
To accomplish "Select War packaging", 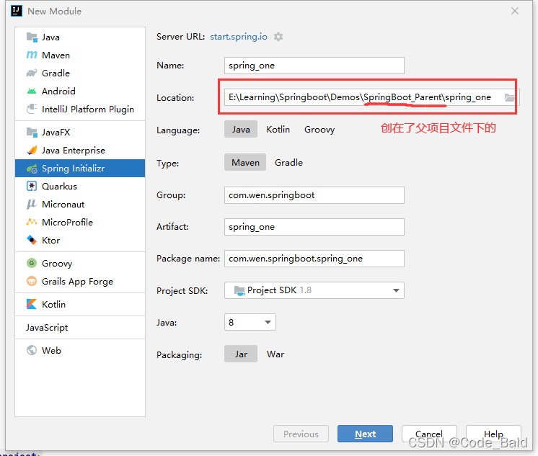I will (275, 354).
